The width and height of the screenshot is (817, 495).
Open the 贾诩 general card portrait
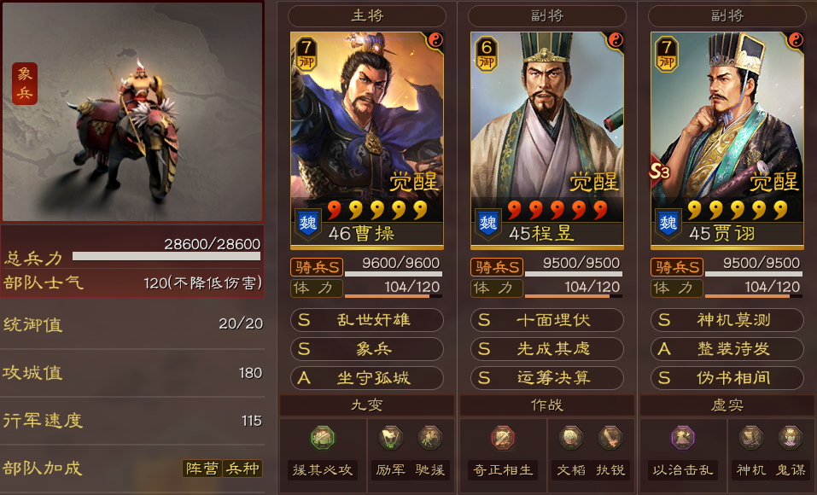[x=727, y=140]
